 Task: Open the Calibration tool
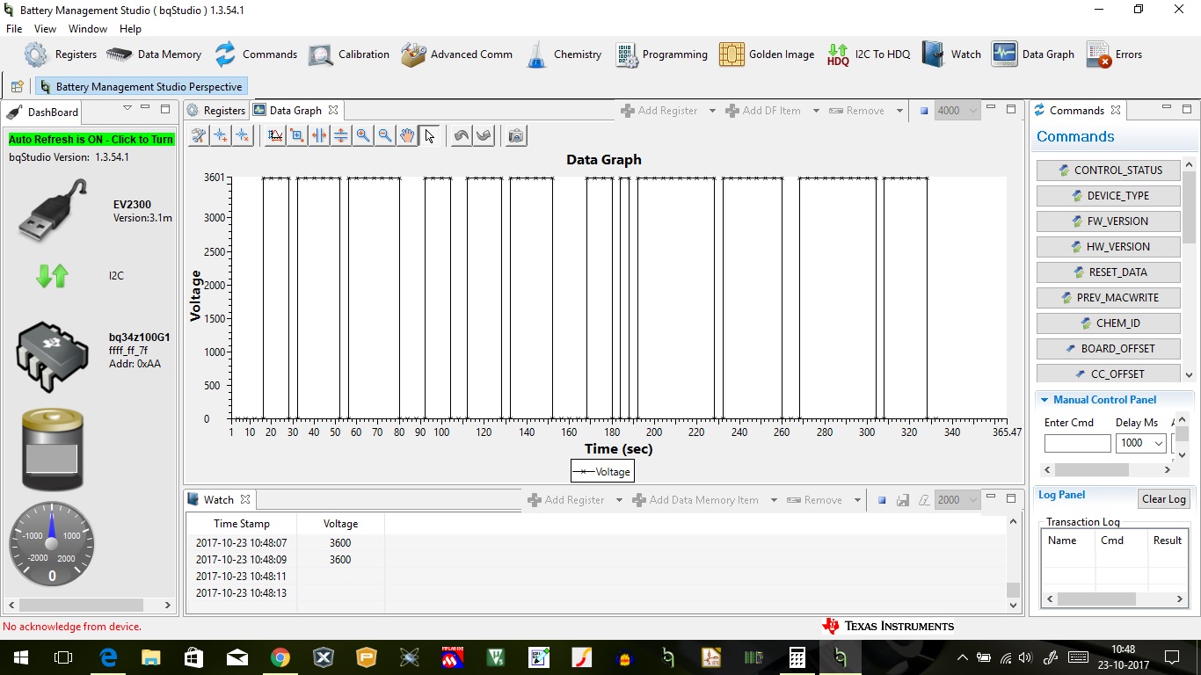tap(349, 54)
